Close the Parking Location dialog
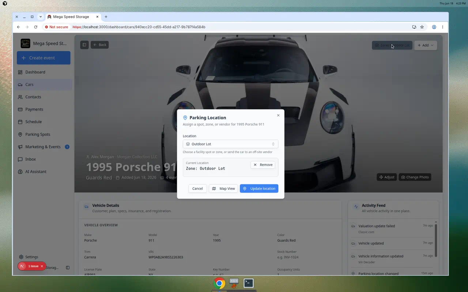Viewport: 468px width, 292px height. pyautogui.click(x=278, y=115)
